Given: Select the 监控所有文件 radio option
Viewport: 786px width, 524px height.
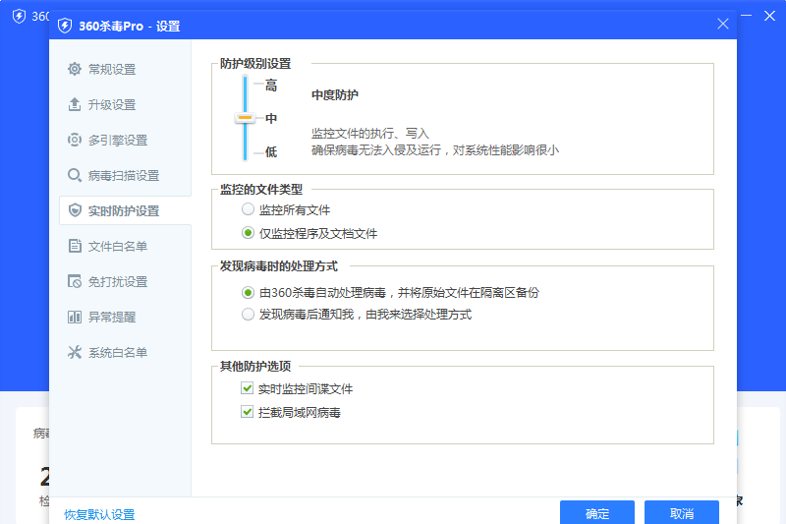Looking at the screenshot, I should tap(248, 210).
